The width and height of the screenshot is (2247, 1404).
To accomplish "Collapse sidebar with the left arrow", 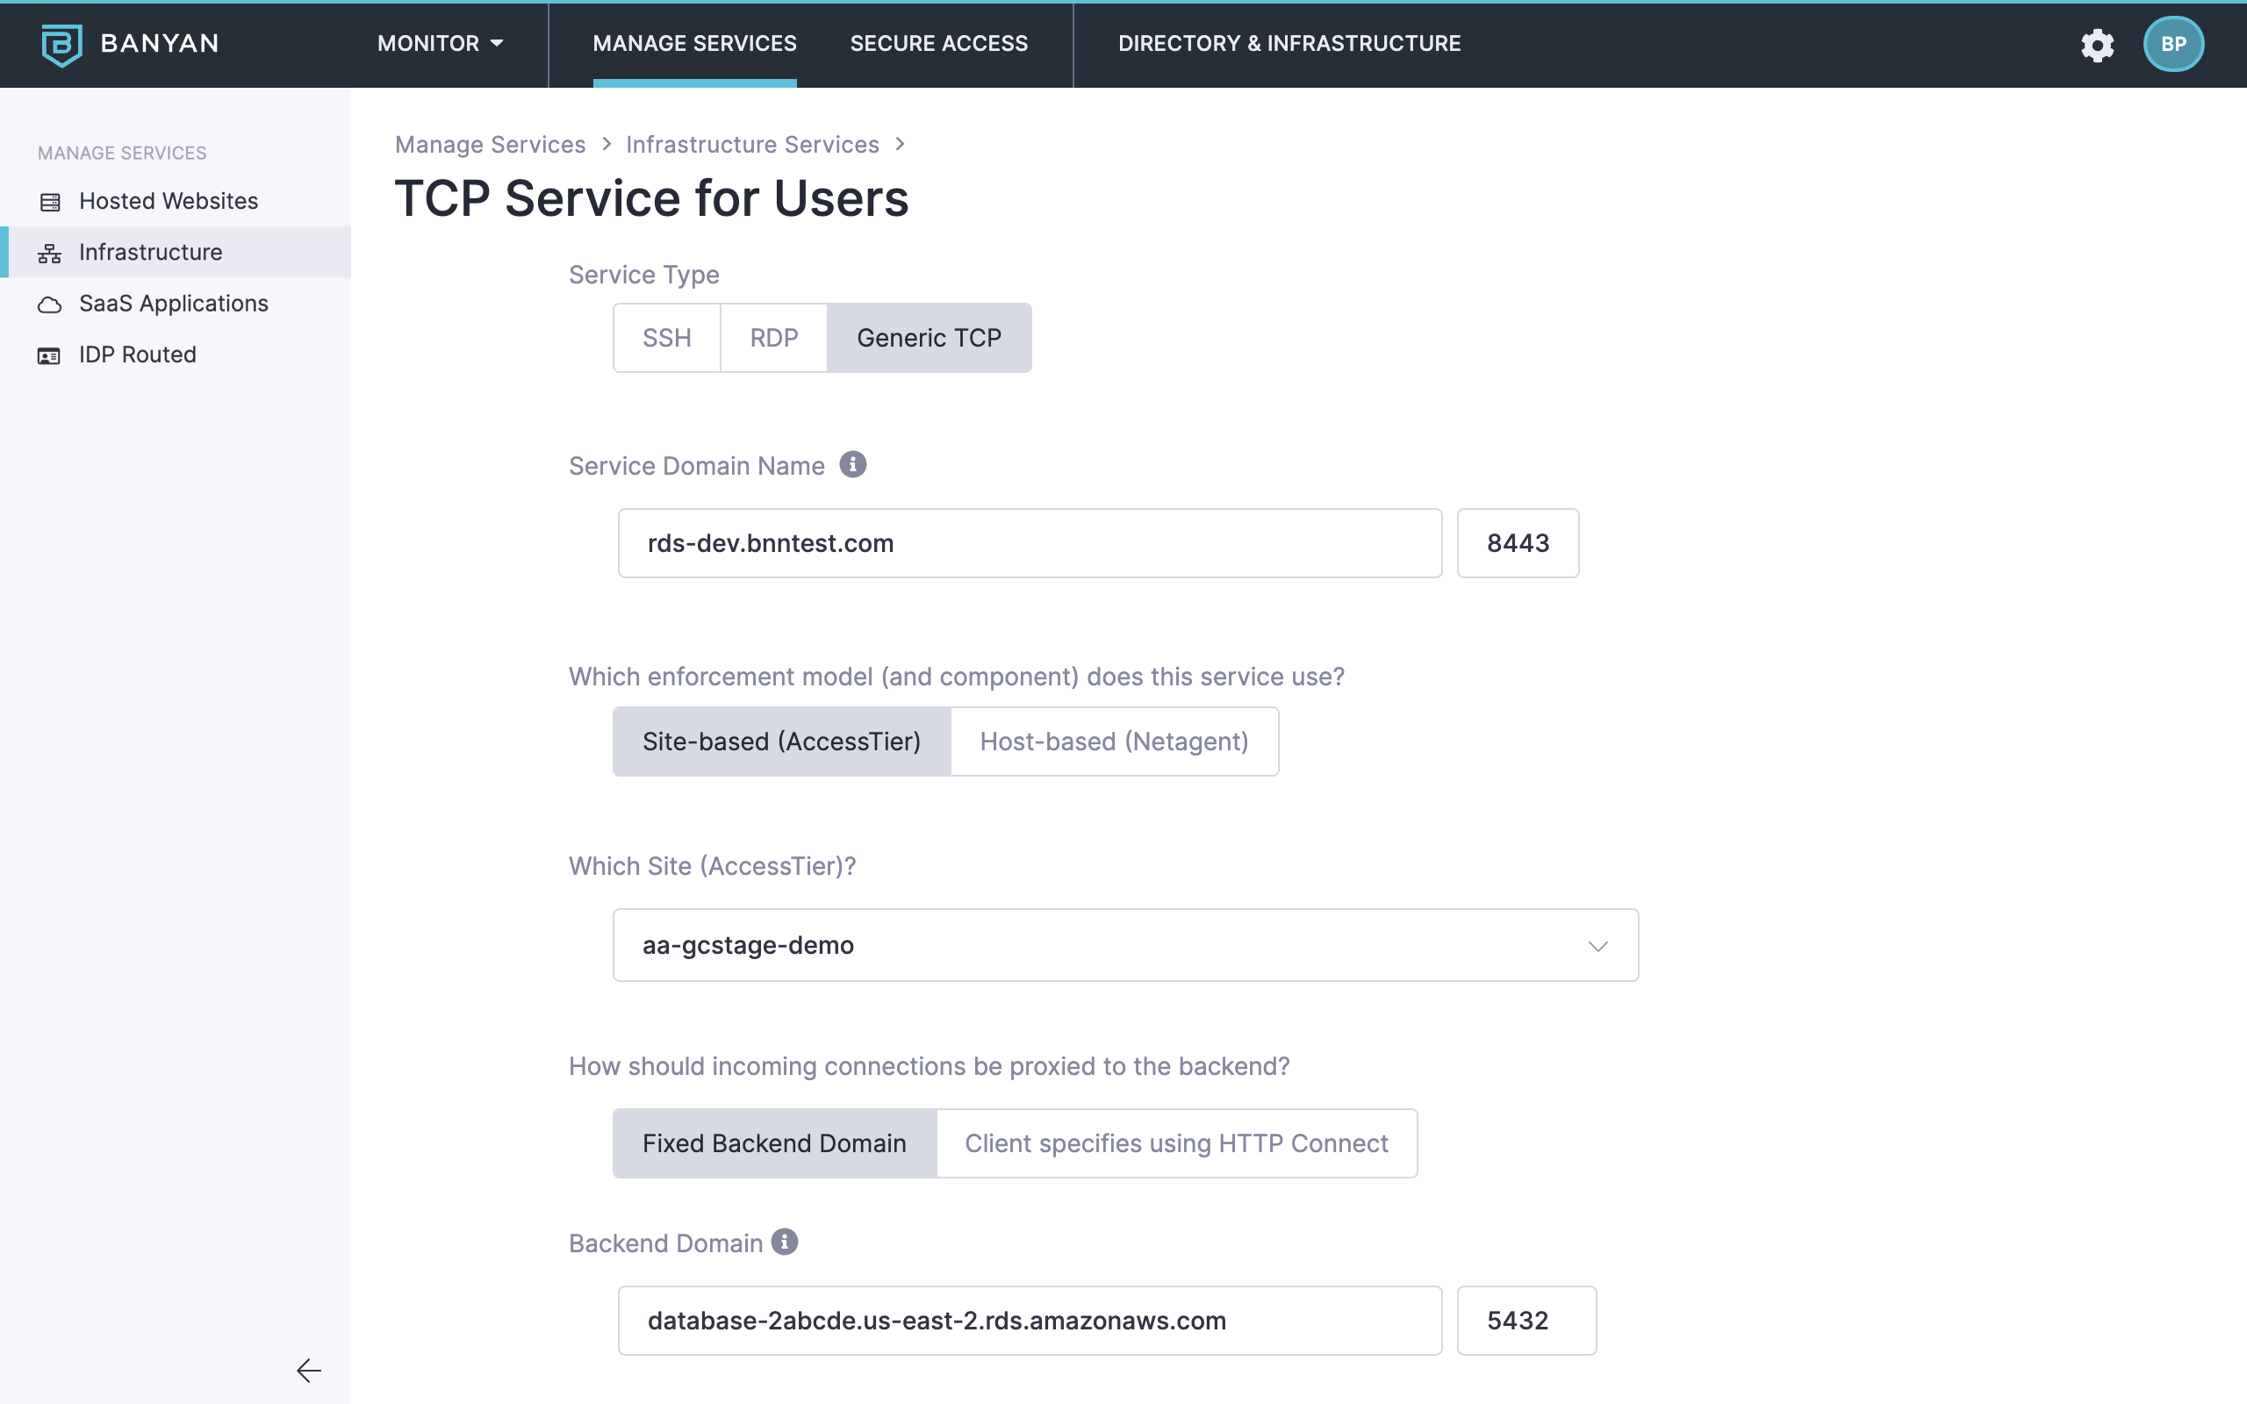I will tap(308, 1370).
